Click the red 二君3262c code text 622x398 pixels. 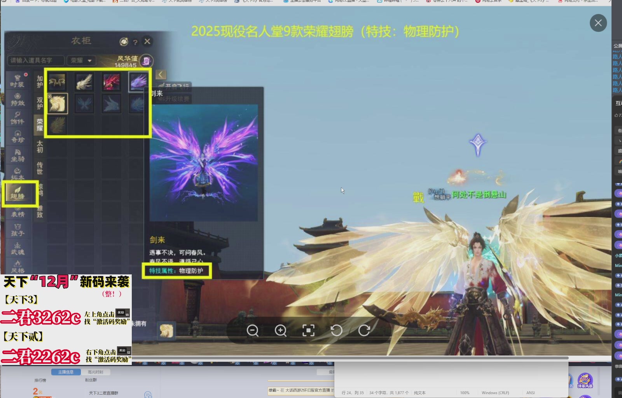(41, 318)
